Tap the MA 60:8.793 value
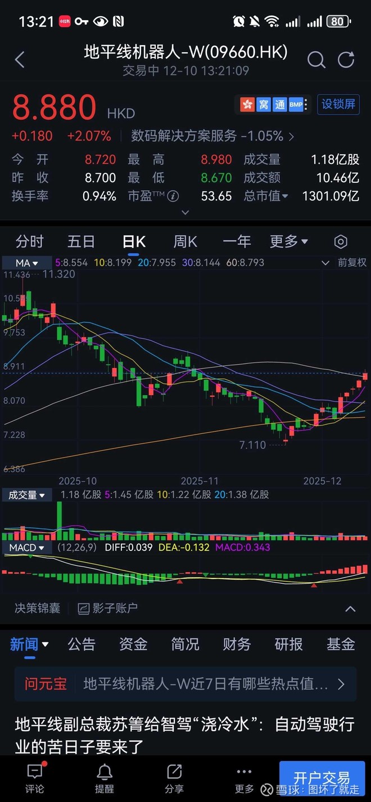Screen dimensions: 371x802 [x=245, y=263]
